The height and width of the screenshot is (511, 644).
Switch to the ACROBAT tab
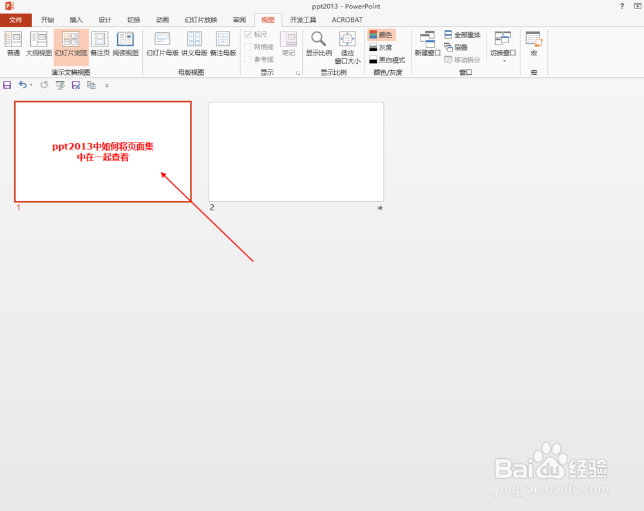coord(347,20)
